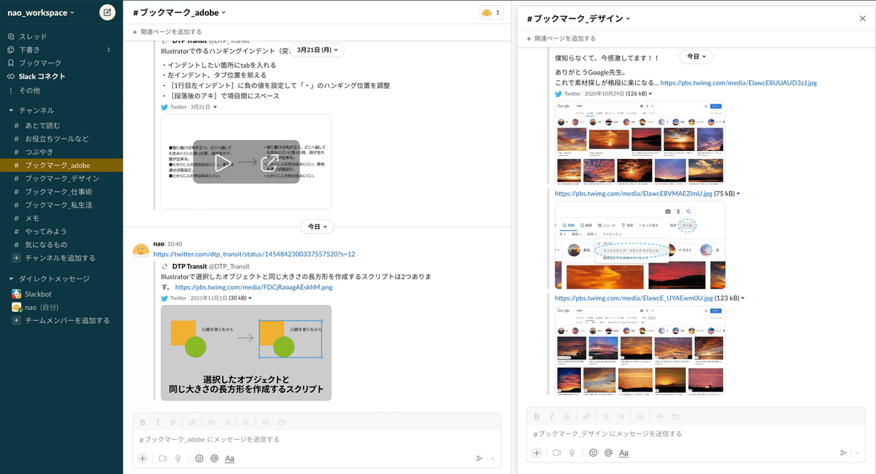Toggle italic in ブックマーク_デザイン composer
Screen dimensions: 876x474
552,416
